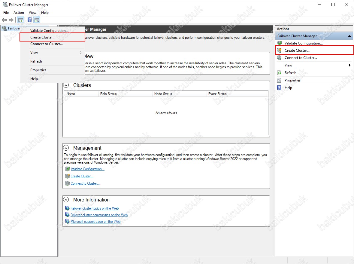Open Failover cluster communities on the Web

(x=99, y=215)
